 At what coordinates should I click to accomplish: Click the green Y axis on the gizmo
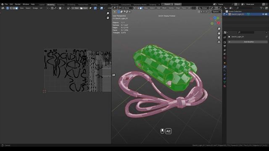tap(218, 18)
